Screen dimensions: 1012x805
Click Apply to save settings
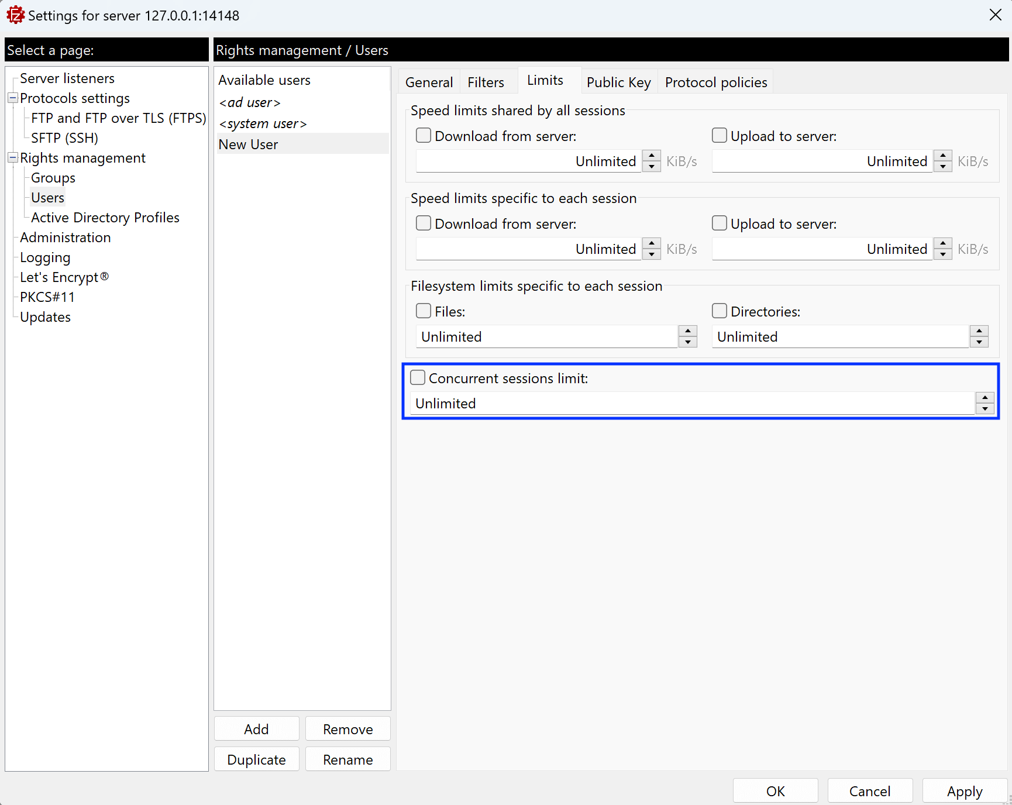click(964, 791)
